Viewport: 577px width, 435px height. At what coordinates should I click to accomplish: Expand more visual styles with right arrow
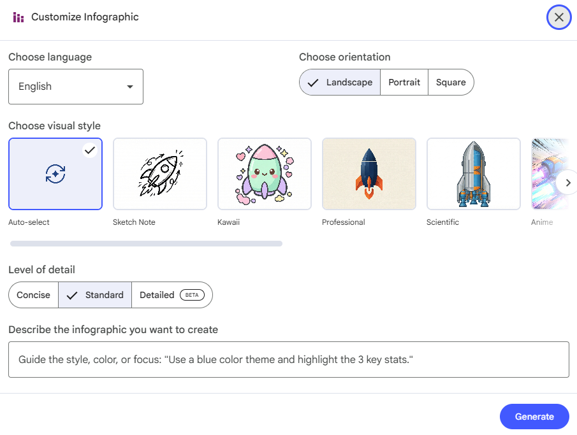click(x=567, y=182)
